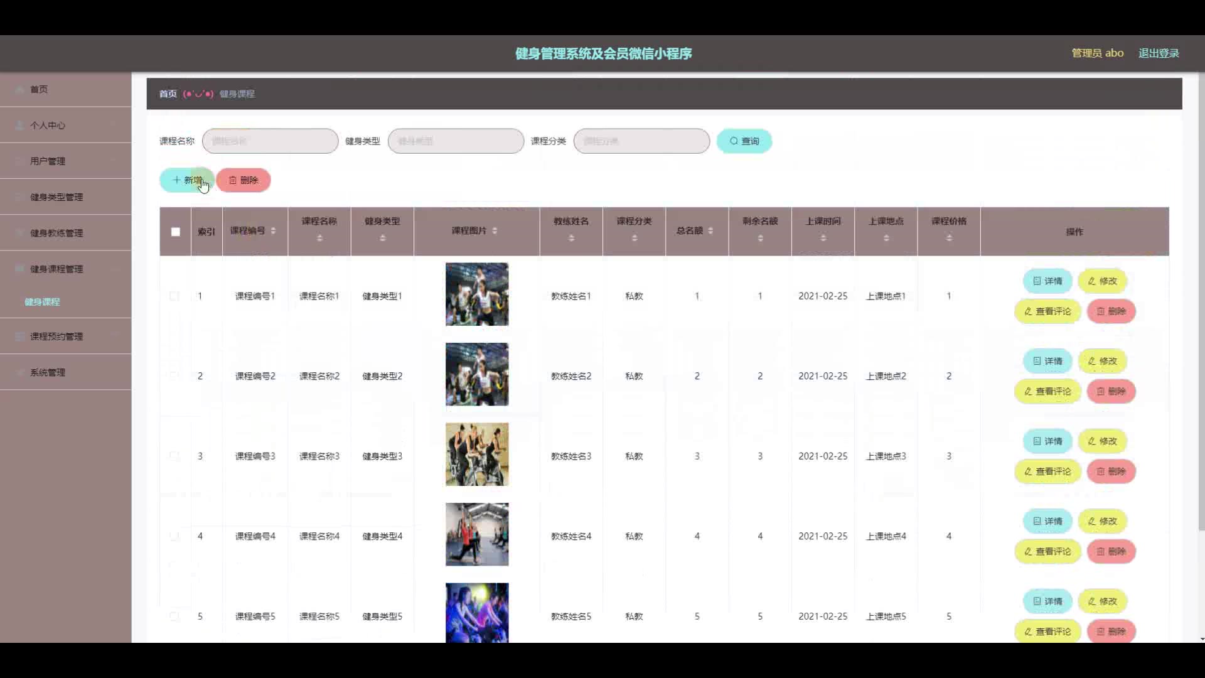Click 退出登录 logout link
Image resolution: width=1205 pixels, height=678 pixels.
tap(1159, 53)
